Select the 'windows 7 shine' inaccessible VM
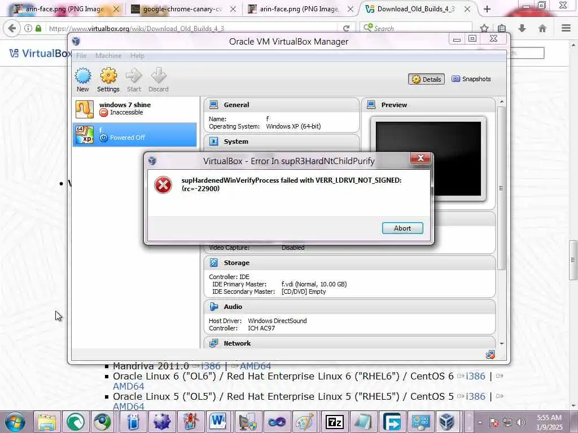Screen dimensions: 578x433 click(x=134, y=109)
